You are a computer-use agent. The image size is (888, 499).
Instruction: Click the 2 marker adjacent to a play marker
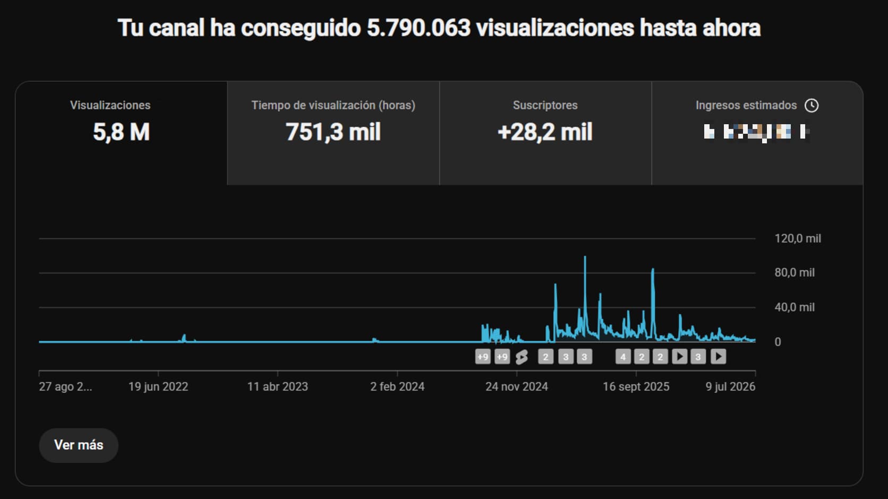660,357
